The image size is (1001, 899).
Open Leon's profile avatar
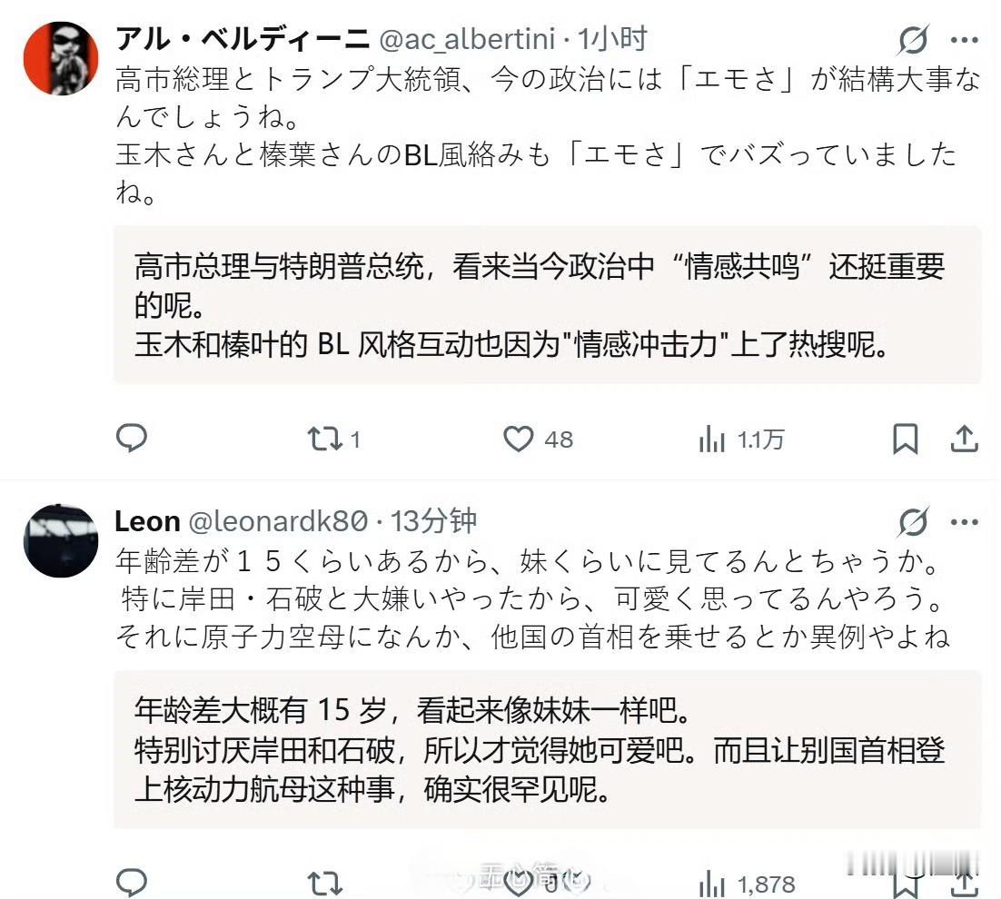pos(61,541)
